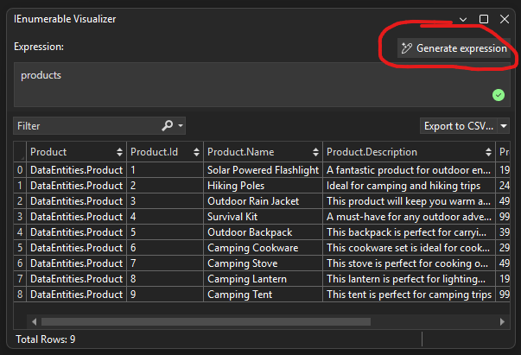The height and width of the screenshot is (355, 521).
Task: Click the Product.Name column header
Action: pyautogui.click(x=263, y=152)
